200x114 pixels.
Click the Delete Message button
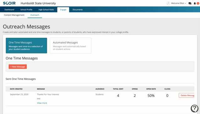pos(187,96)
